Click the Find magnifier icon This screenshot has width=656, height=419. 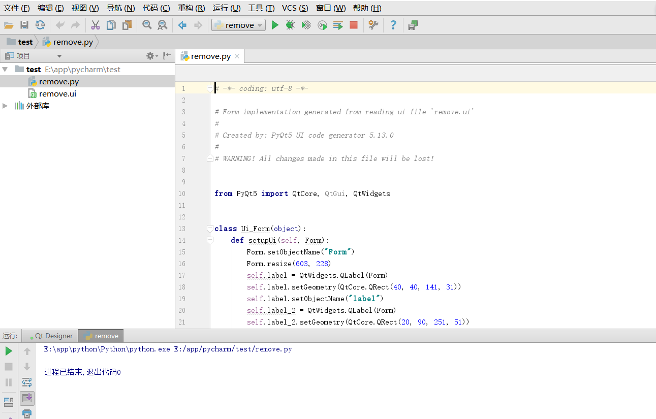pyautogui.click(x=147, y=25)
